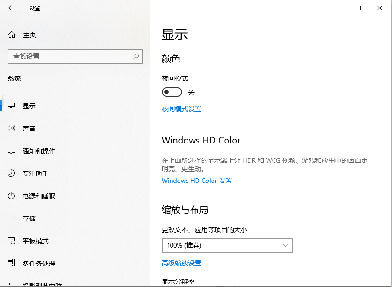Click the search magnifier icon
Viewport: 392px width, 287px height.
pos(136,56)
